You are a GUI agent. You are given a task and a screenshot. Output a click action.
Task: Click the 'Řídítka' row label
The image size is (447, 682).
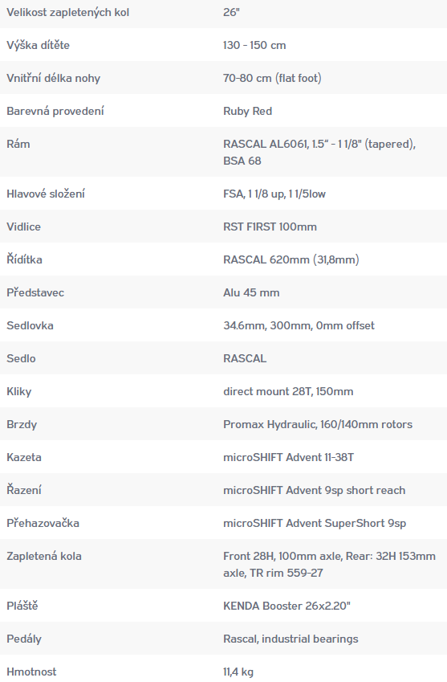[x=24, y=259]
